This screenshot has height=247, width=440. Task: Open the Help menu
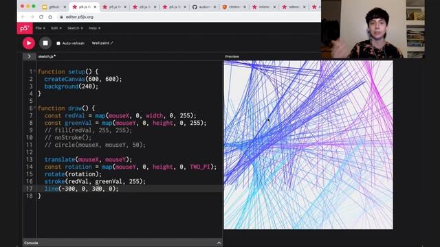click(94, 28)
